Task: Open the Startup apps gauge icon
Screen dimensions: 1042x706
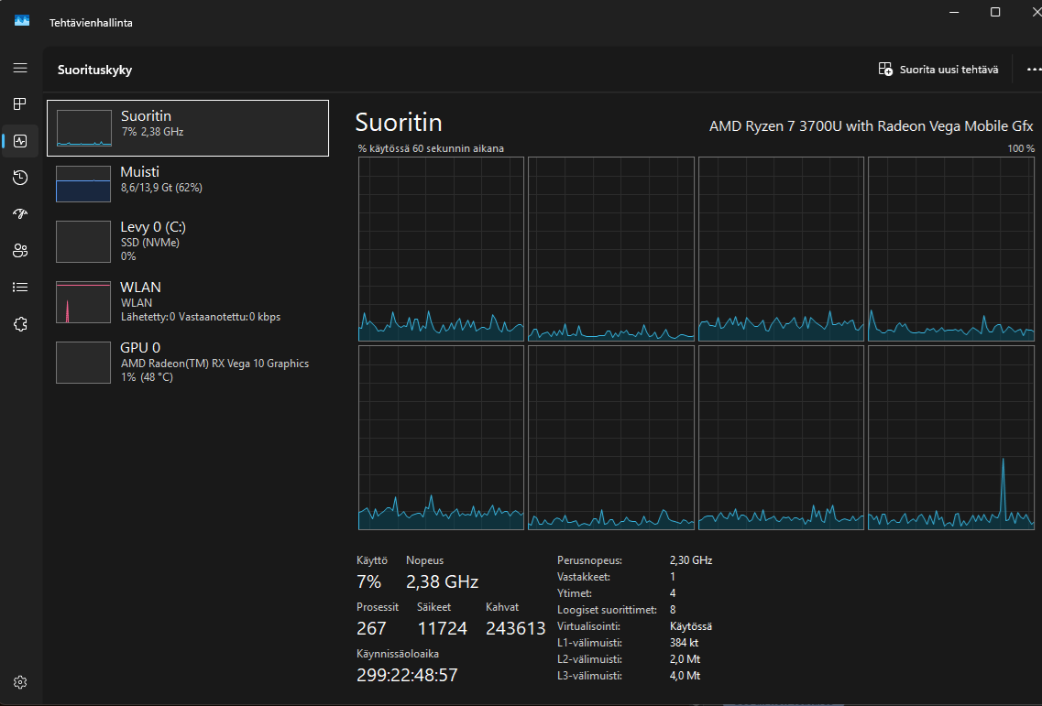Action: [20, 214]
